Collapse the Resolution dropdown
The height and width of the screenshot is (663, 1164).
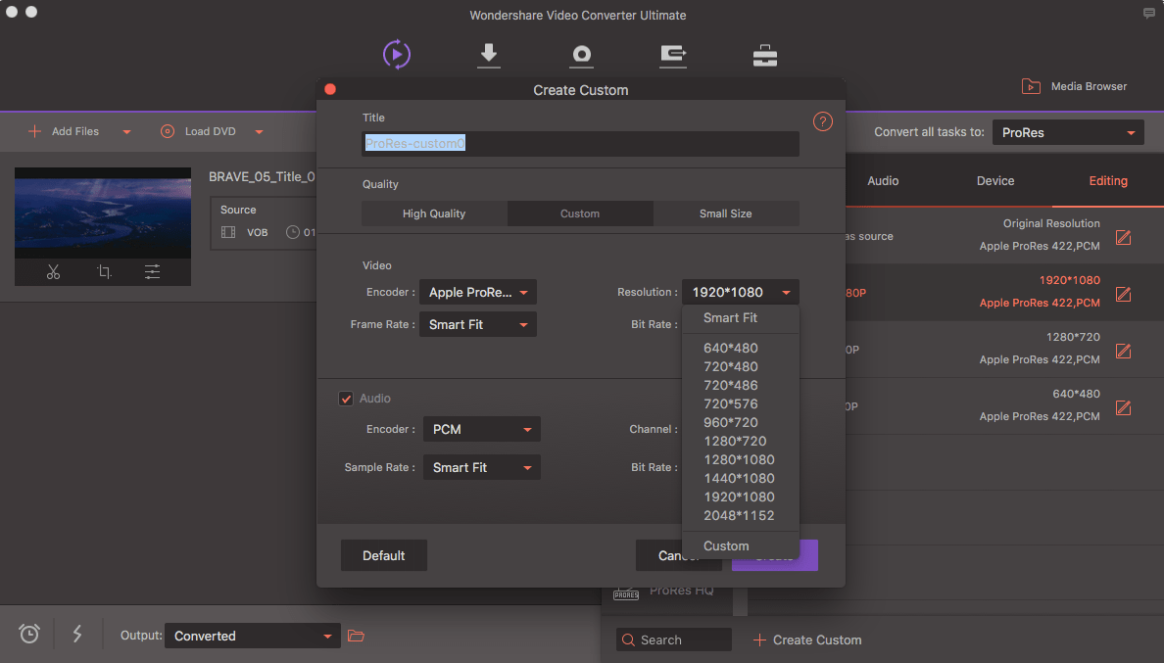[x=740, y=292]
